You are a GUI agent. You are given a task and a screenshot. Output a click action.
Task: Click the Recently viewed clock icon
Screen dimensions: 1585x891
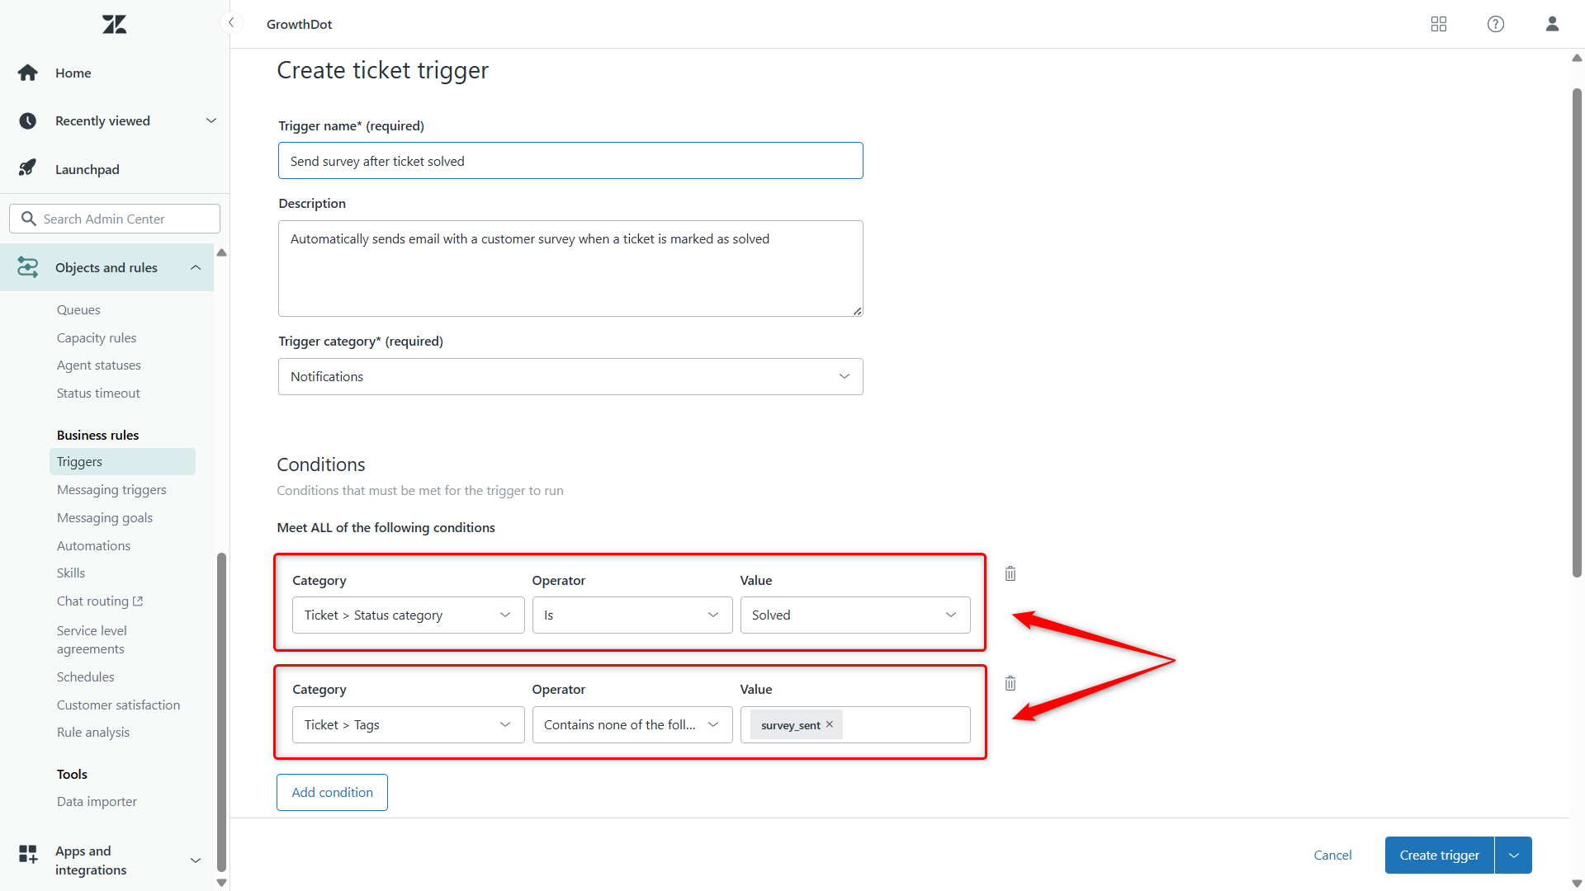[x=28, y=120]
